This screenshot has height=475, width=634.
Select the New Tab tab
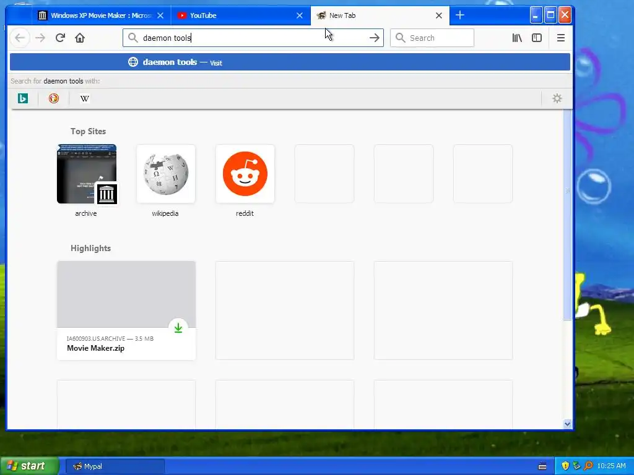click(x=380, y=15)
